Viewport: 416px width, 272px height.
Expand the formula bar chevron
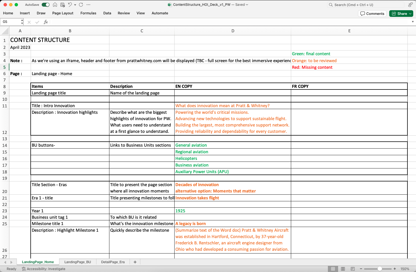413,22
